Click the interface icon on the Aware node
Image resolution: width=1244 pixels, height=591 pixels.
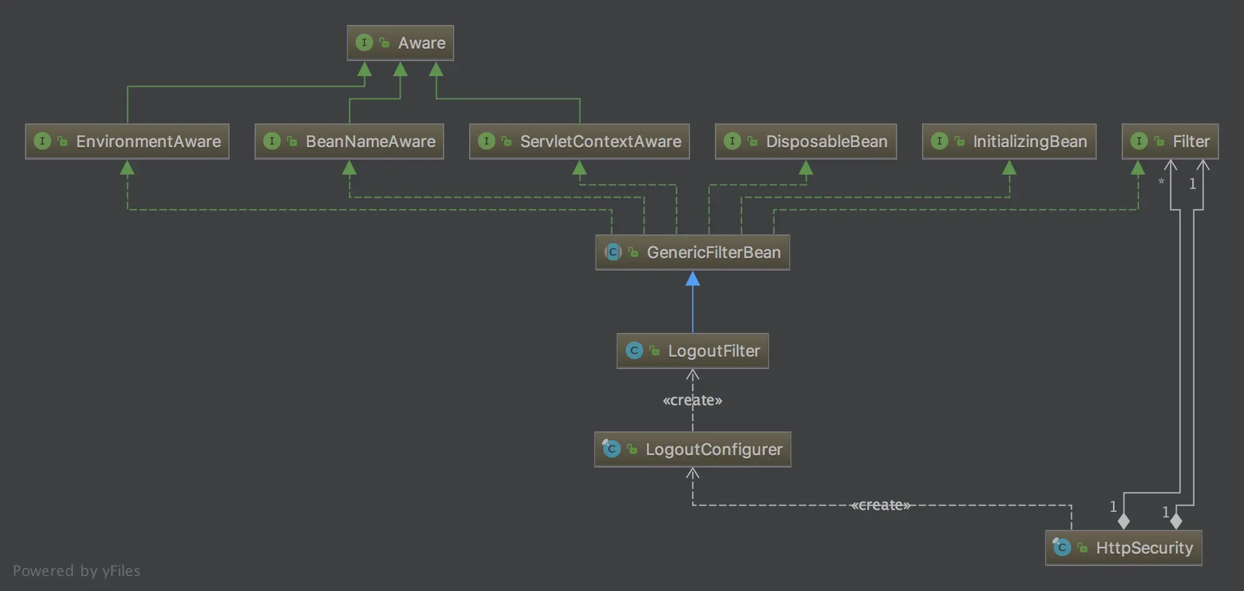tap(364, 42)
